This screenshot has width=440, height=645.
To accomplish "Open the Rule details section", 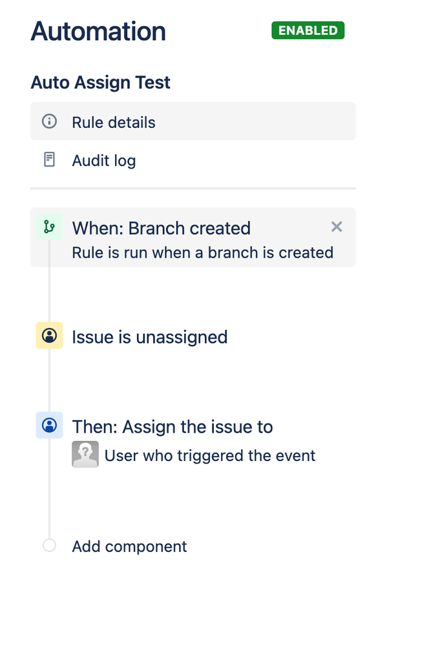I will (x=193, y=121).
